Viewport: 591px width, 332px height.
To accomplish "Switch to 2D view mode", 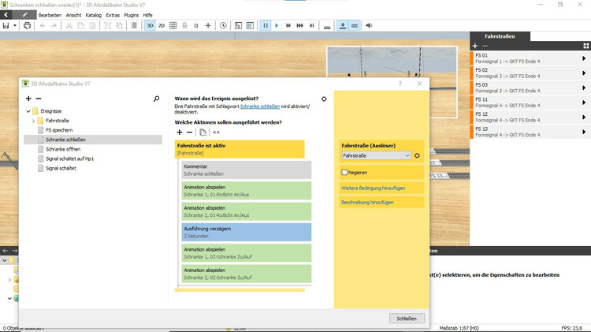I will click(x=162, y=25).
